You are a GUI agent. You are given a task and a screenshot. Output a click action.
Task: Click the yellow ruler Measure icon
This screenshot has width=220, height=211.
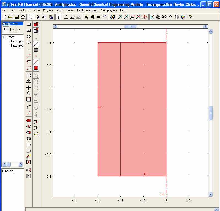pos(36,134)
